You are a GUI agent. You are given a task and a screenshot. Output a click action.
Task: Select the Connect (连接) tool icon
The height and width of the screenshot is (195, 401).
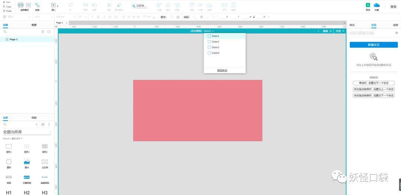coord(37,5)
